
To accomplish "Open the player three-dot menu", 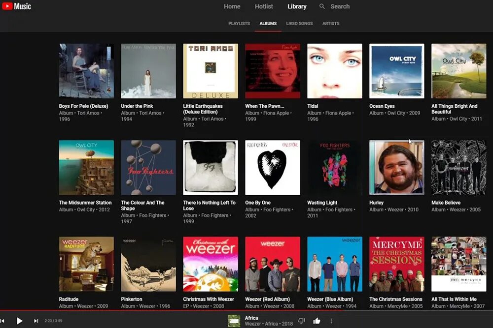I will tap(331, 321).
